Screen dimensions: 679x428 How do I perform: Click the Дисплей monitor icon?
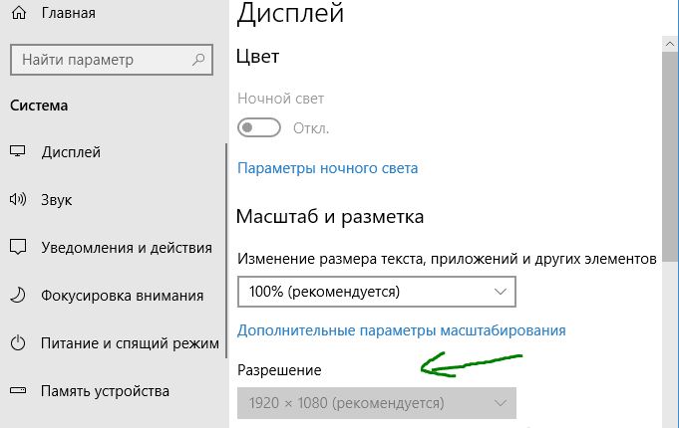(x=18, y=151)
